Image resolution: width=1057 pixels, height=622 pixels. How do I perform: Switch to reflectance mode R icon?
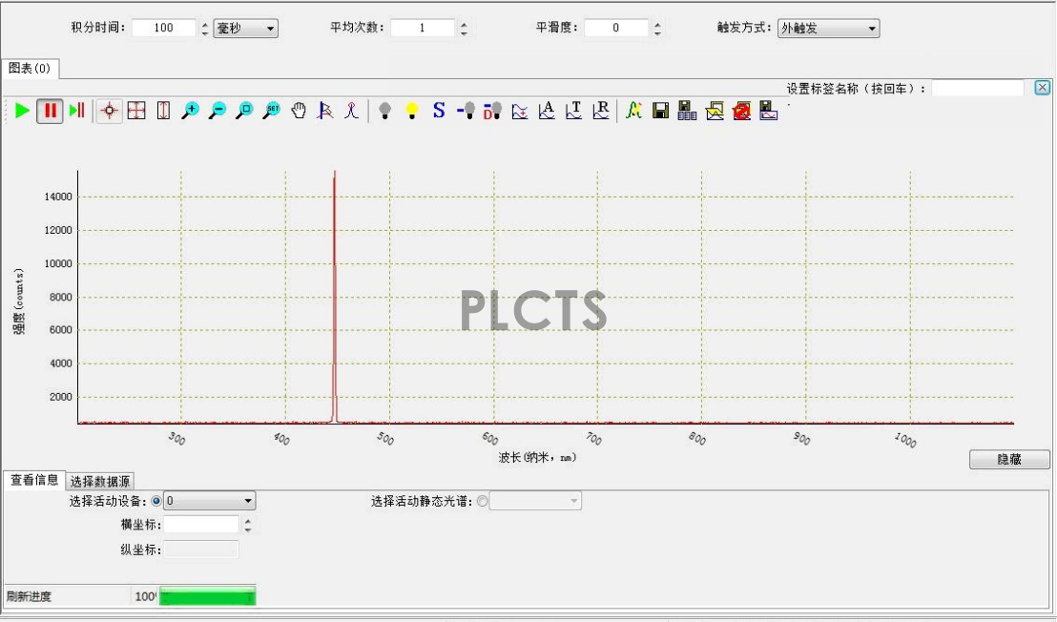(601, 111)
